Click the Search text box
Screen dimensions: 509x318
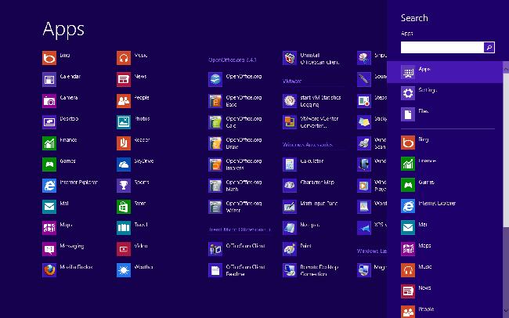click(x=442, y=48)
